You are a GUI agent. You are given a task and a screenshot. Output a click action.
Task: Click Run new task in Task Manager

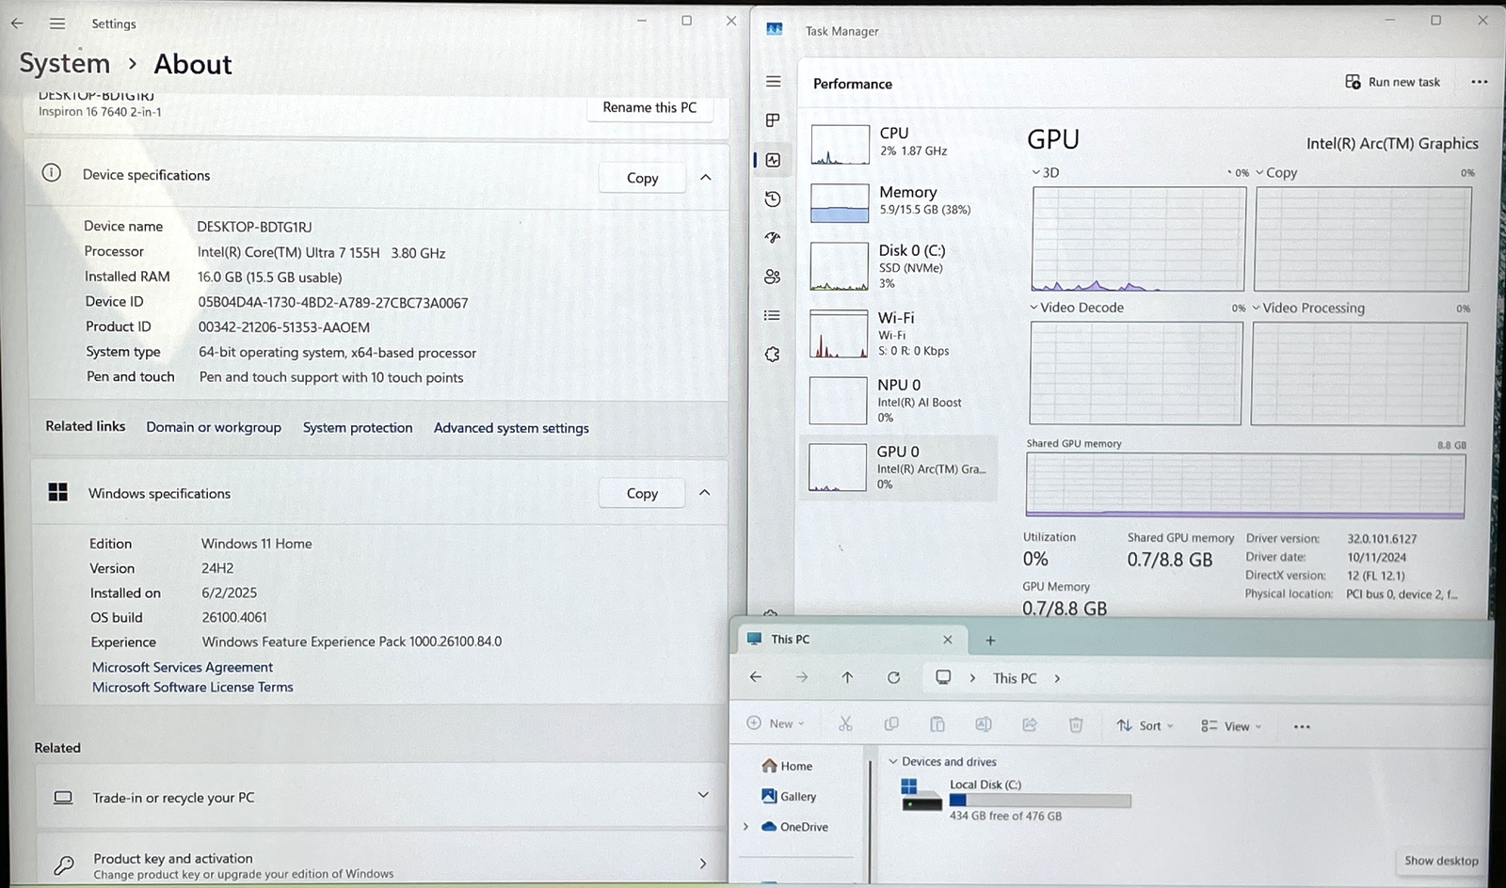pos(1393,82)
